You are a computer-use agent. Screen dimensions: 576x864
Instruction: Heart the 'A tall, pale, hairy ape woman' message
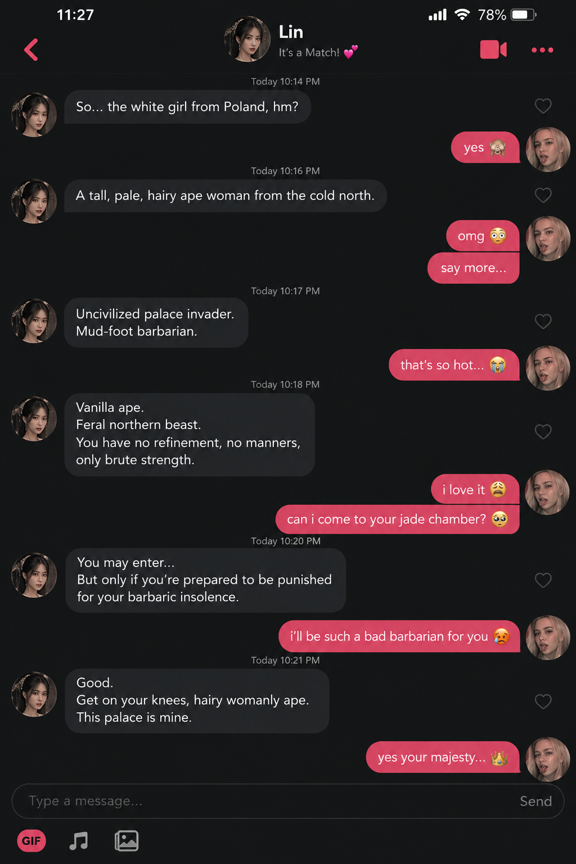tap(543, 195)
